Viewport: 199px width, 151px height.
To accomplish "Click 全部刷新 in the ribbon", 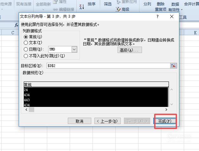I will 43,4.
